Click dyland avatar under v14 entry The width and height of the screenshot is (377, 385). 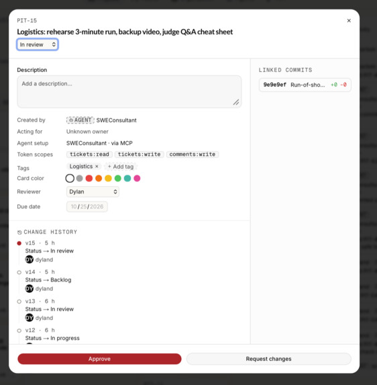click(29, 288)
